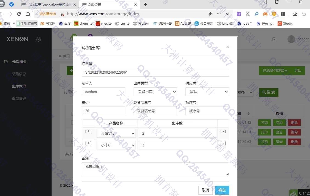This screenshot has width=310, height=196.
Task: Open the 过滤某列数据 dropdown button
Action: pos(275,70)
